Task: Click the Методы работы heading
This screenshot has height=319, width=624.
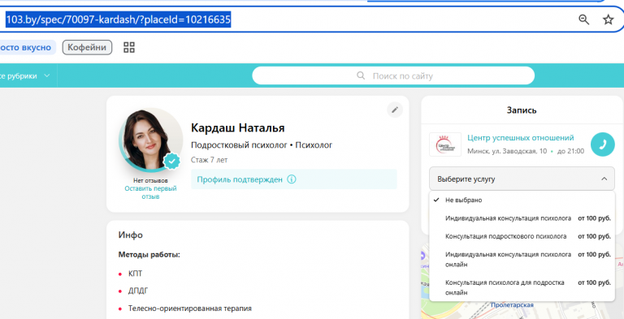Action: click(149, 254)
